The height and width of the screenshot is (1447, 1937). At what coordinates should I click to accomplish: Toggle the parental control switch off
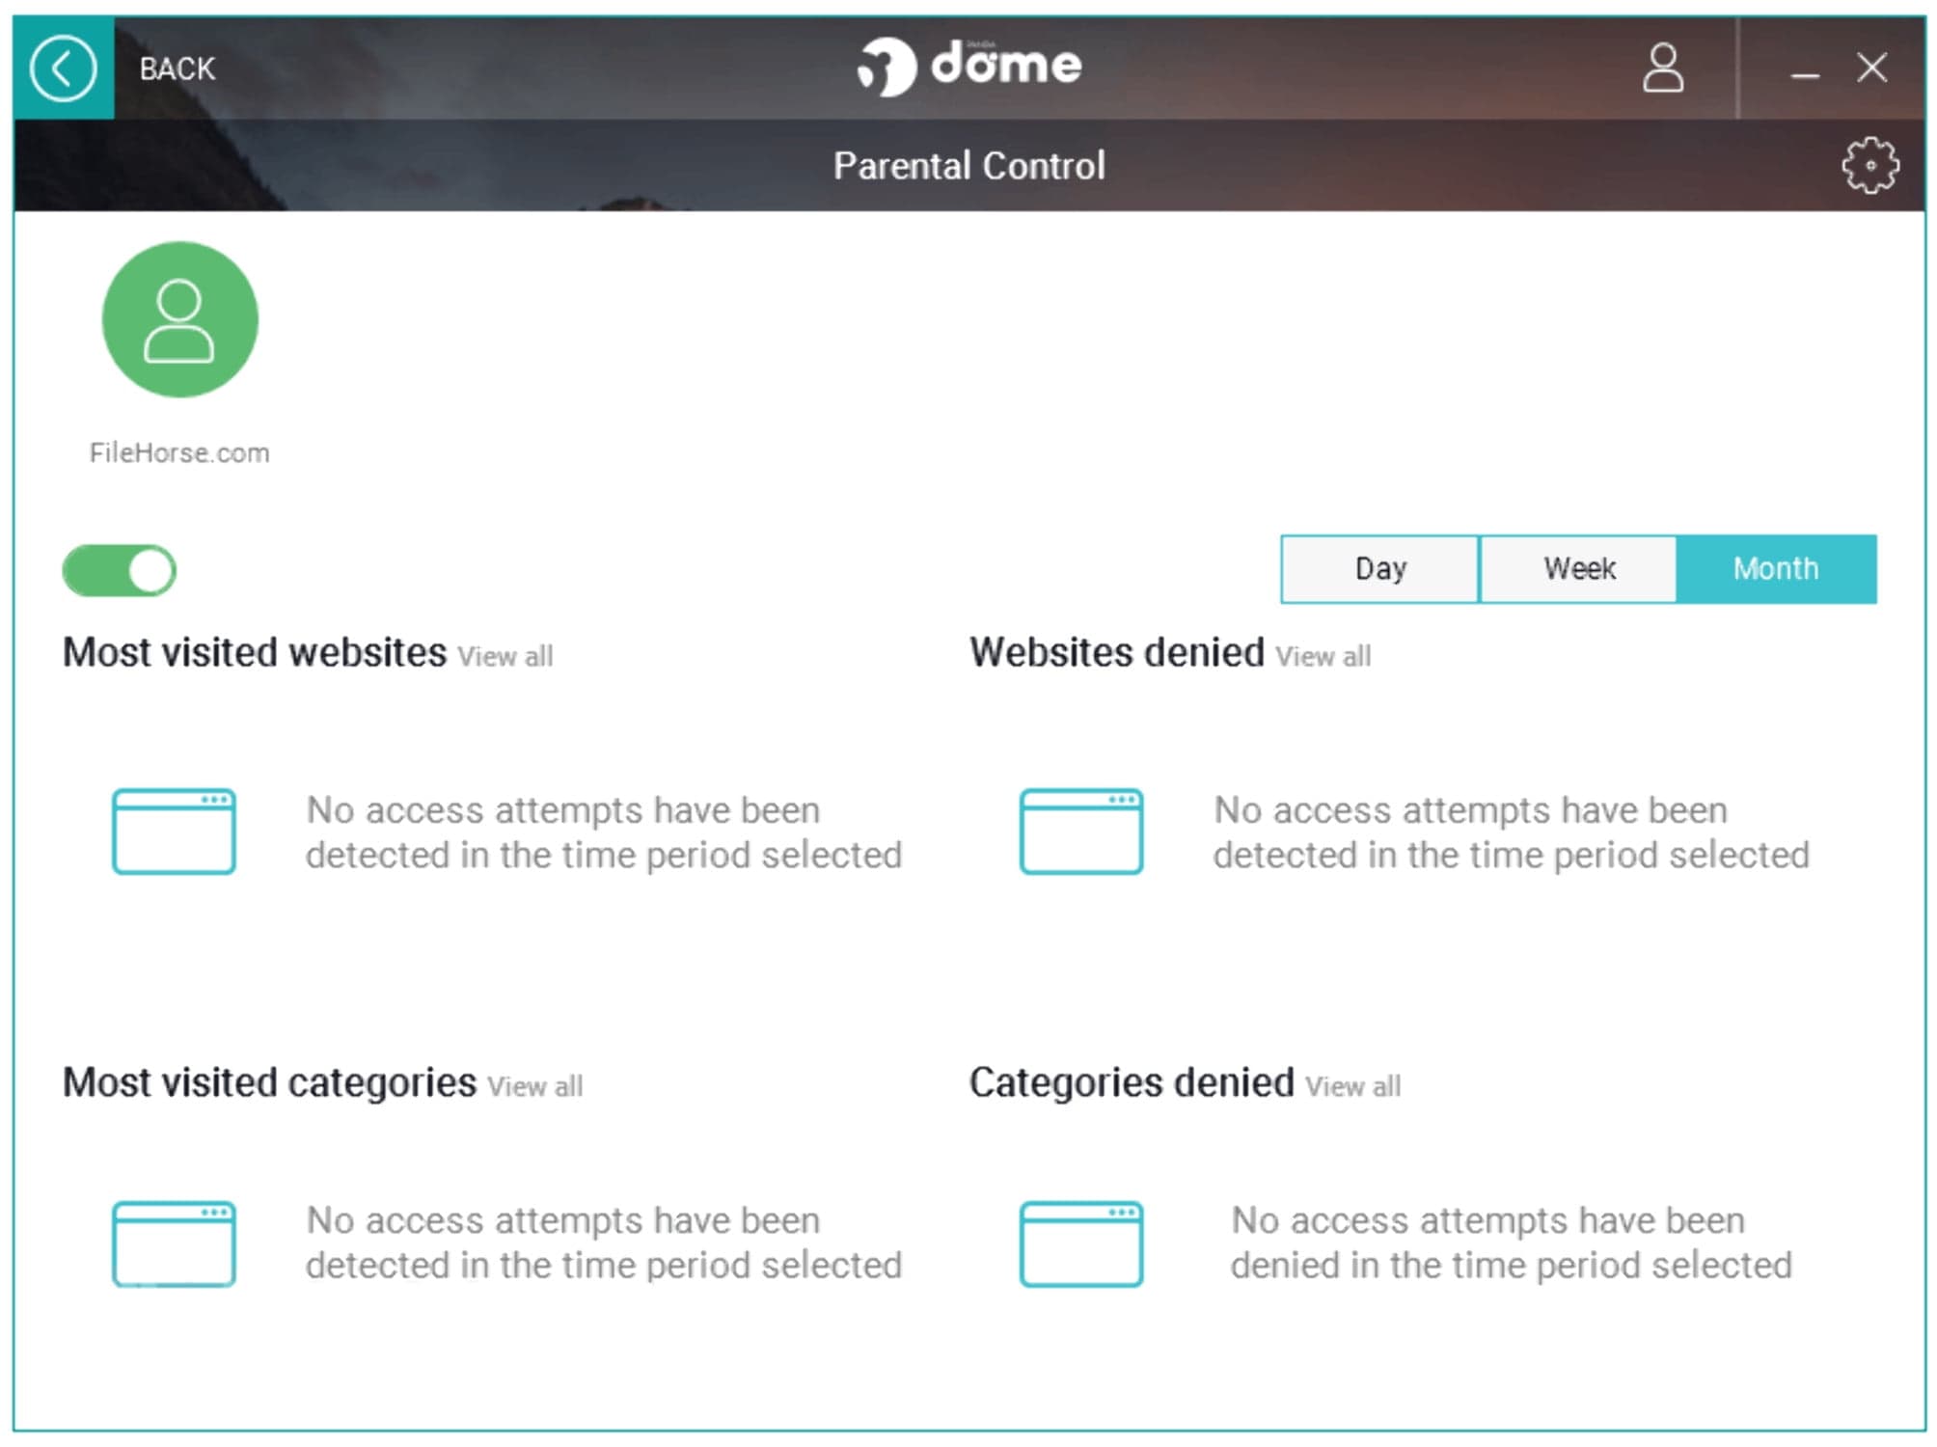coord(120,570)
